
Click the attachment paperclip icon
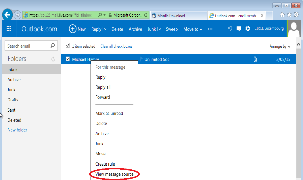tap(255, 59)
